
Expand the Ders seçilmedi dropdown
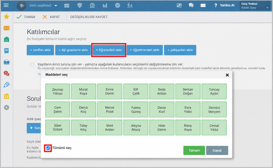(x=43, y=6)
